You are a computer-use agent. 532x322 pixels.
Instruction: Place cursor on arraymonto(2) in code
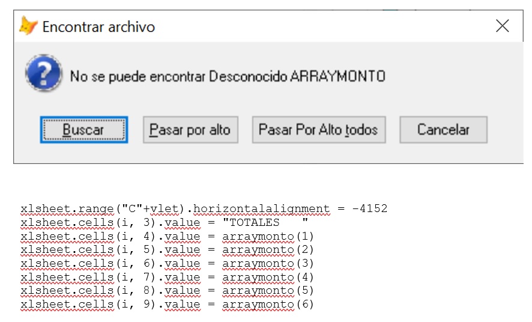click(268, 250)
